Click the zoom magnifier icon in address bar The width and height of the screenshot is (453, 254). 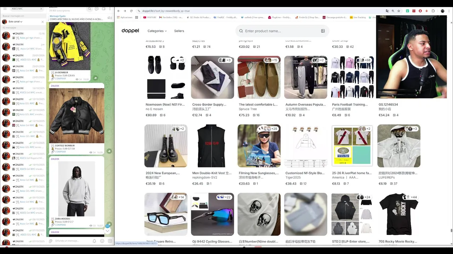click(x=393, y=11)
